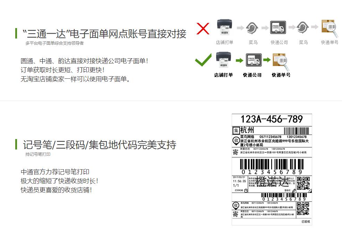Screen dimensions: 342x249
Task: Click the 三通一达 电子面单 heading
Action: [104, 34]
